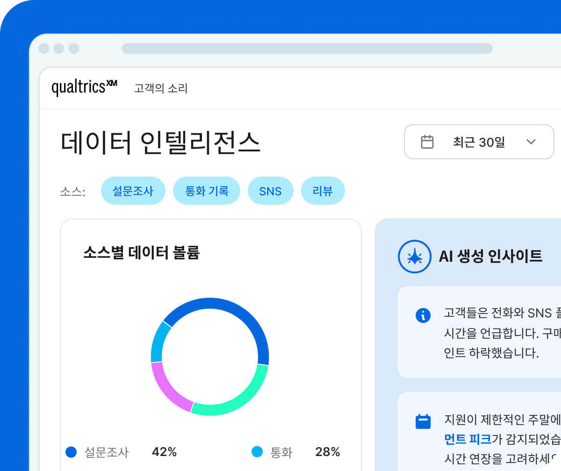Click the calendar icon in date selector

click(427, 142)
